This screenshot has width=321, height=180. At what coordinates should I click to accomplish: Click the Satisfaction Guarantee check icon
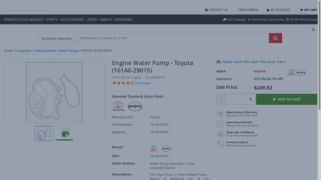coord(249,19)
